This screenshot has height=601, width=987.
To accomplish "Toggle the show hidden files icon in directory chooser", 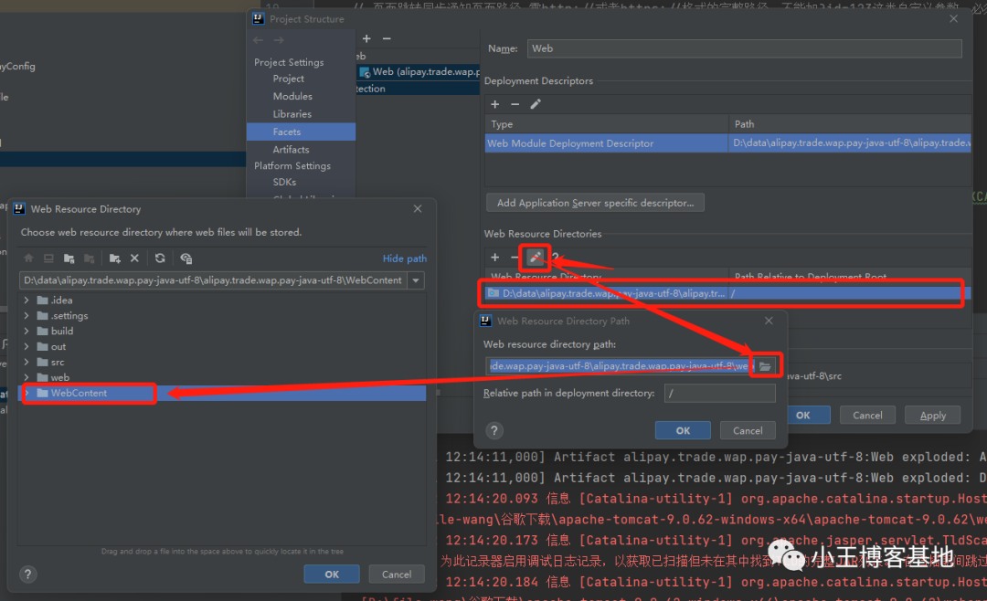I will pyautogui.click(x=186, y=258).
